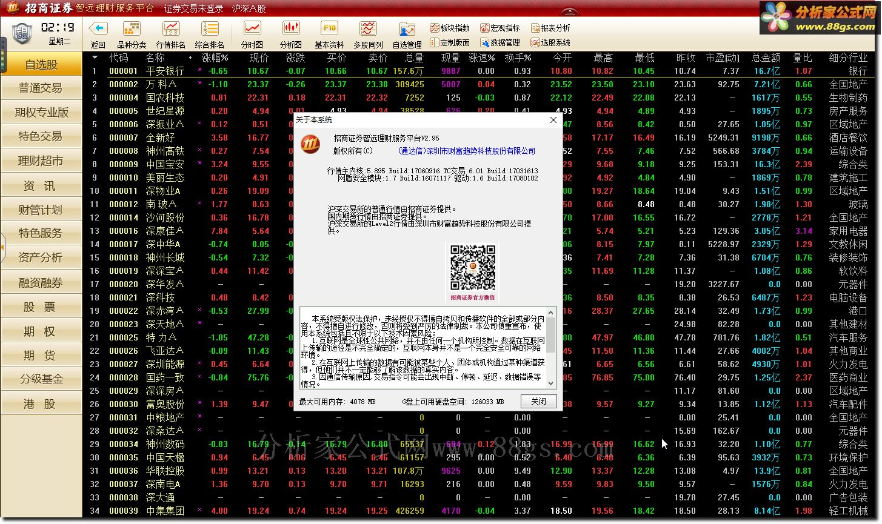The height and width of the screenshot is (524, 882).
Task: Click the 招商证券 logo icon in the about dialog
Action: point(310,144)
